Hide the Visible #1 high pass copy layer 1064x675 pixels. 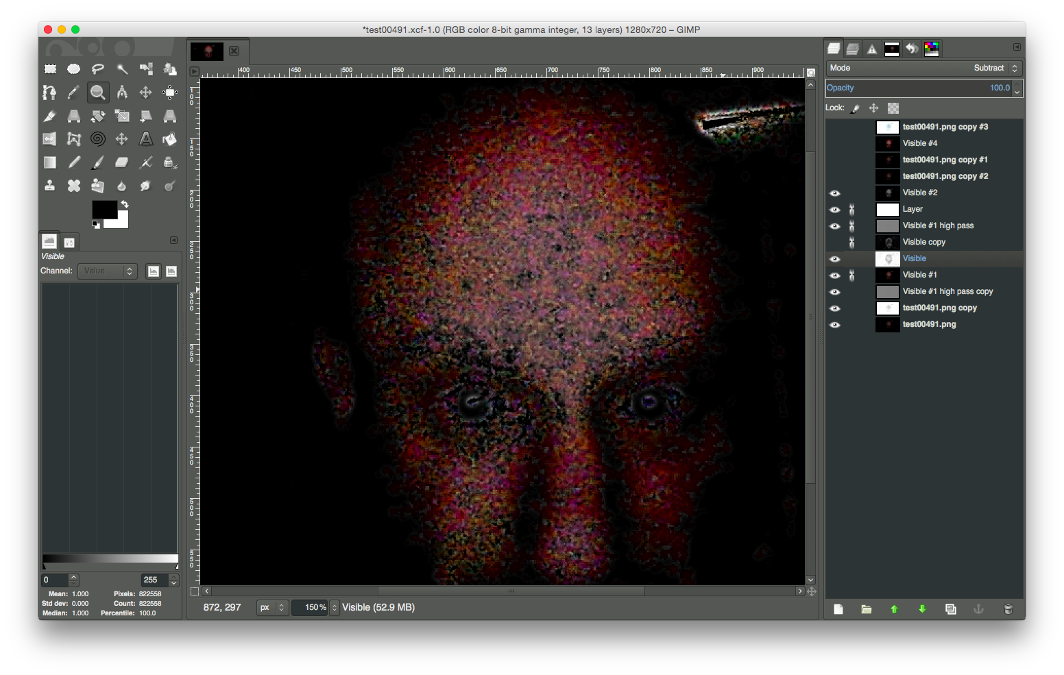pyautogui.click(x=835, y=292)
